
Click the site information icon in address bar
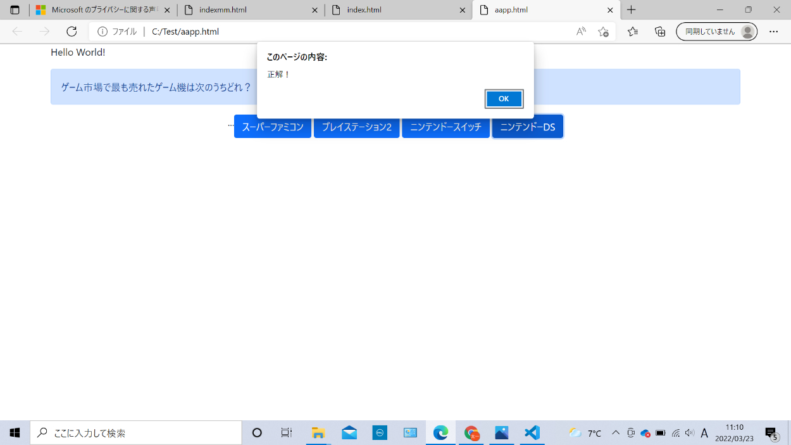(x=103, y=32)
